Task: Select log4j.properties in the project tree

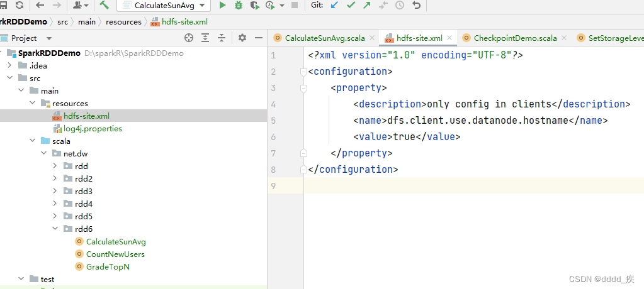Action: point(93,129)
